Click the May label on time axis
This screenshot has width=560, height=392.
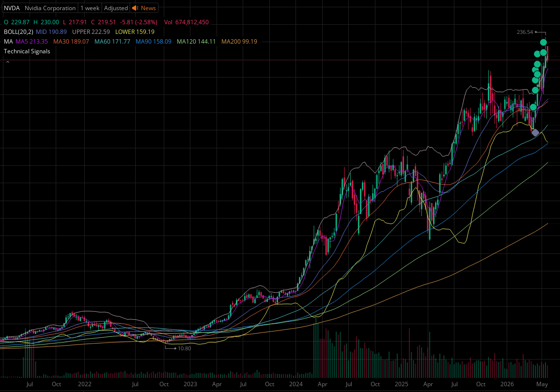tap(542, 384)
